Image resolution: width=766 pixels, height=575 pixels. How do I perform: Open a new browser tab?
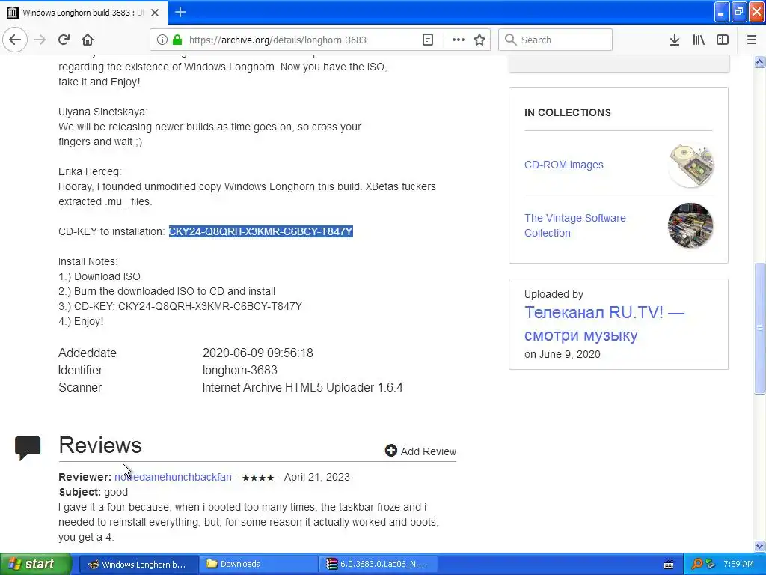point(180,12)
